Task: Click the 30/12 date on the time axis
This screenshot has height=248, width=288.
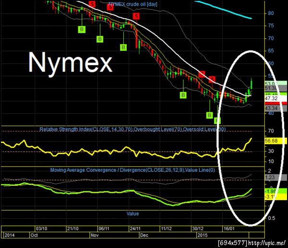Action: coord(198,229)
